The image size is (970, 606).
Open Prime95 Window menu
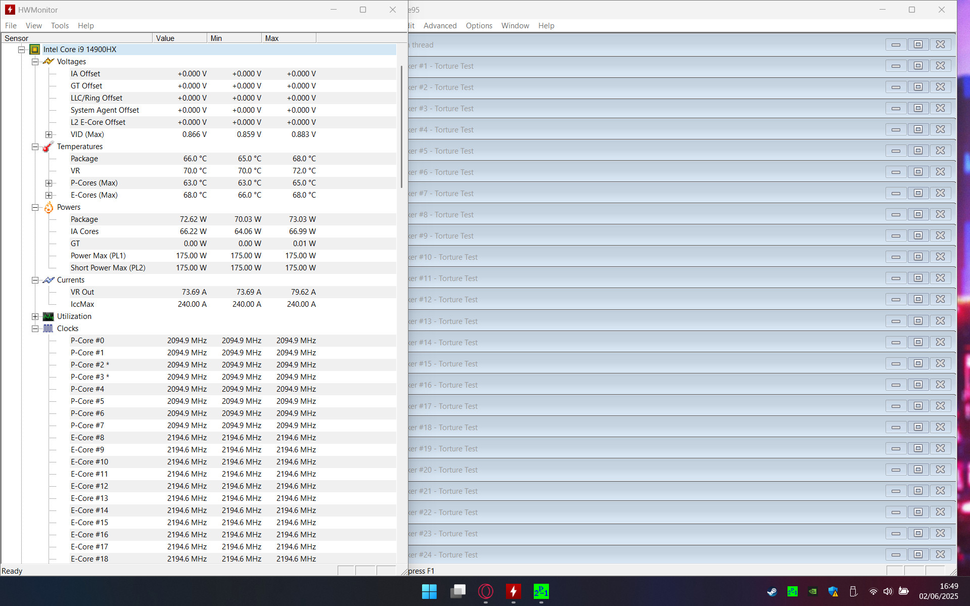coord(515,26)
